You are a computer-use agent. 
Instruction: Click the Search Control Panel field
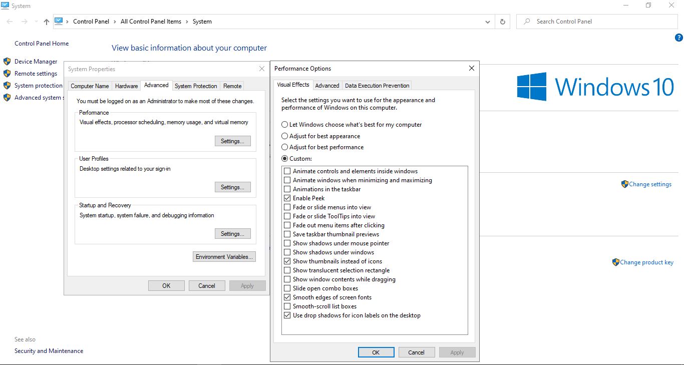pos(597,22)
